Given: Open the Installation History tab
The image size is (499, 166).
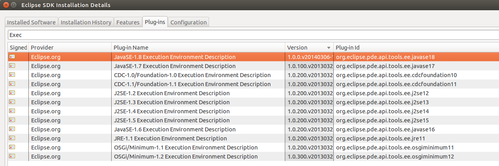Looking at the screenshot, I should pyautogui.click(x=86, y=22).
